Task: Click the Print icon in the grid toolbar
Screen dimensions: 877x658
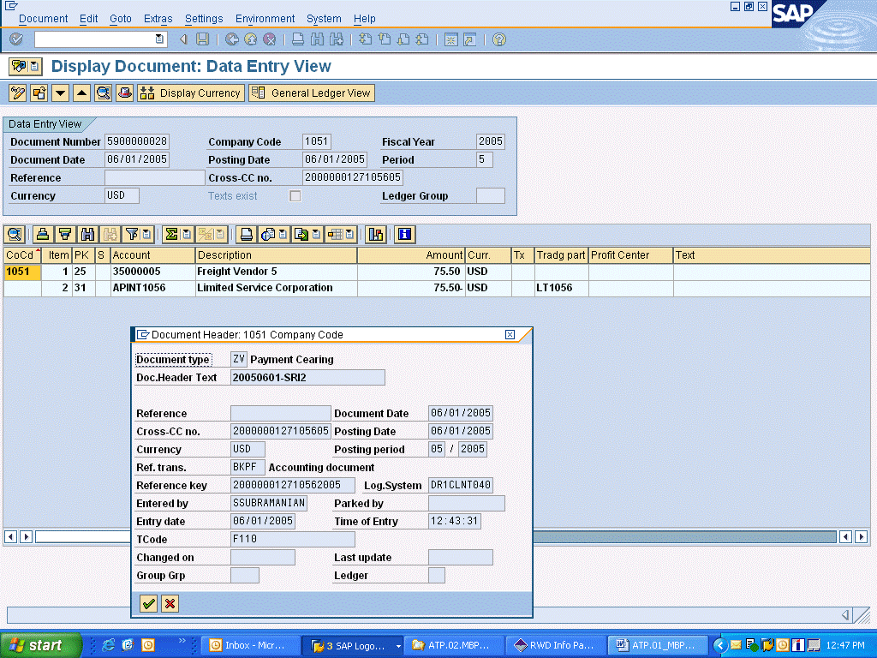Action: click(x=246, y=235)
